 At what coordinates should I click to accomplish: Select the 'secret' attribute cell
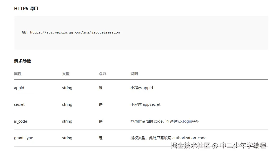[x=19, y=105]
